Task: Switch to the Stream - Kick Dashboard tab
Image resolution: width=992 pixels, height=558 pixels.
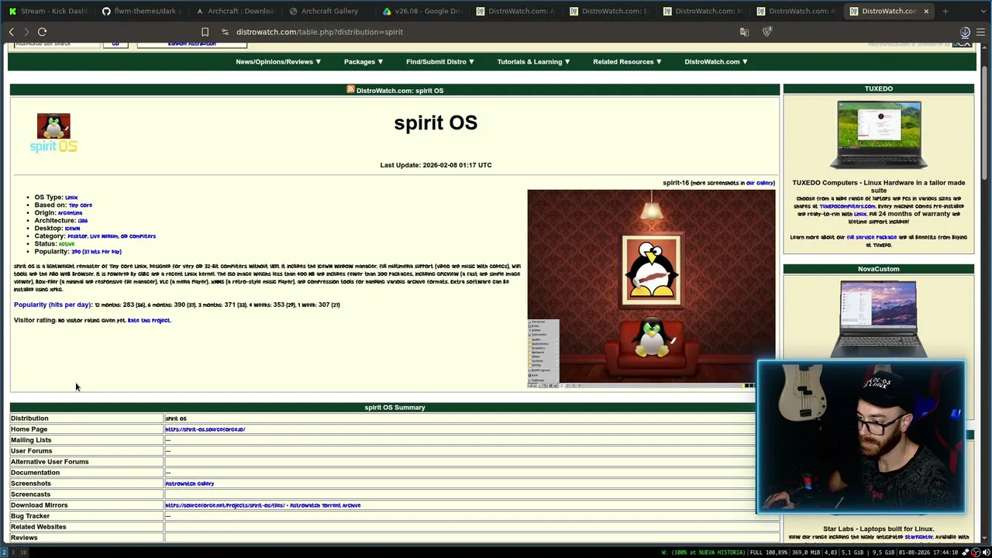Action: pyautogui.click(x=48, y=11)
